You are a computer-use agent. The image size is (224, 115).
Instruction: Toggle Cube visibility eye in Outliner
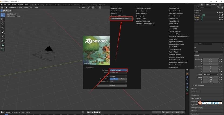220,18
